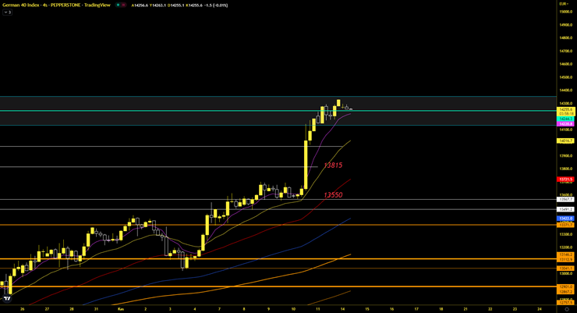Viewport: 577px width, 313px height.
Task: Click date 15 on the time axis
Action: coord(366,308)
